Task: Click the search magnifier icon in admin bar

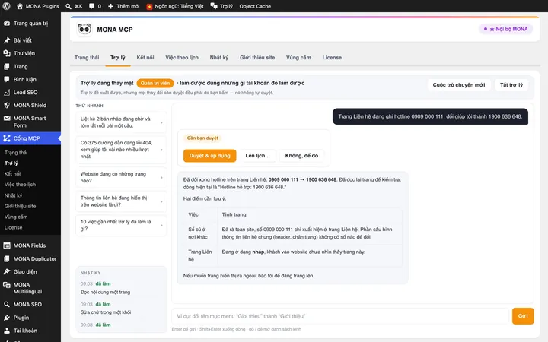Action: pyautogui.click(x=68, y=6)
